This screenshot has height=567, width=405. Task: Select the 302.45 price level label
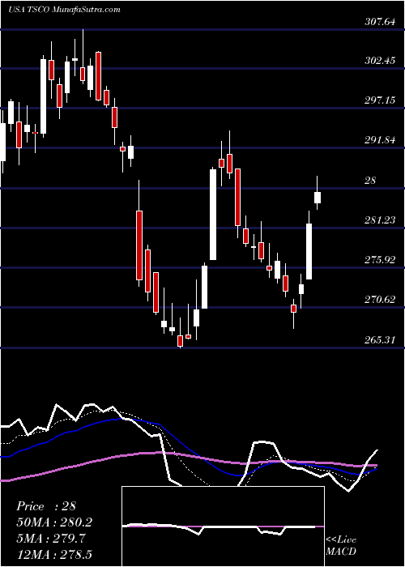[x=380, y=61]
